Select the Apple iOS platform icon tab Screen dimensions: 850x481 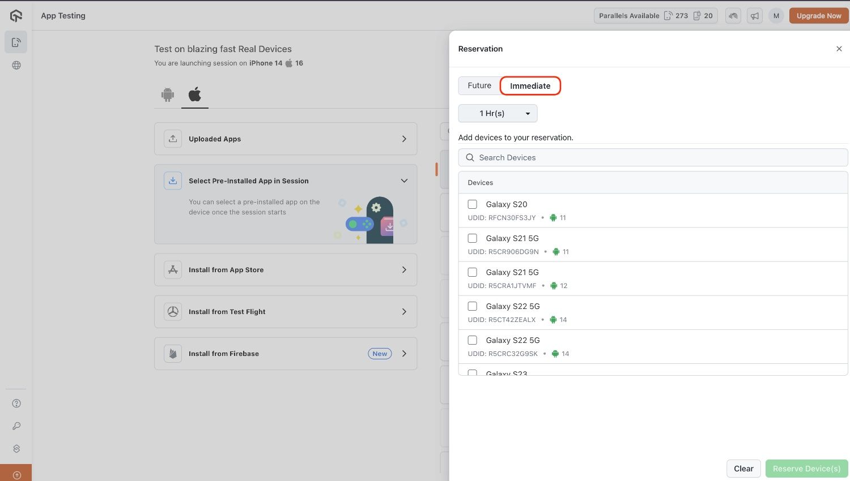point(194,95)
